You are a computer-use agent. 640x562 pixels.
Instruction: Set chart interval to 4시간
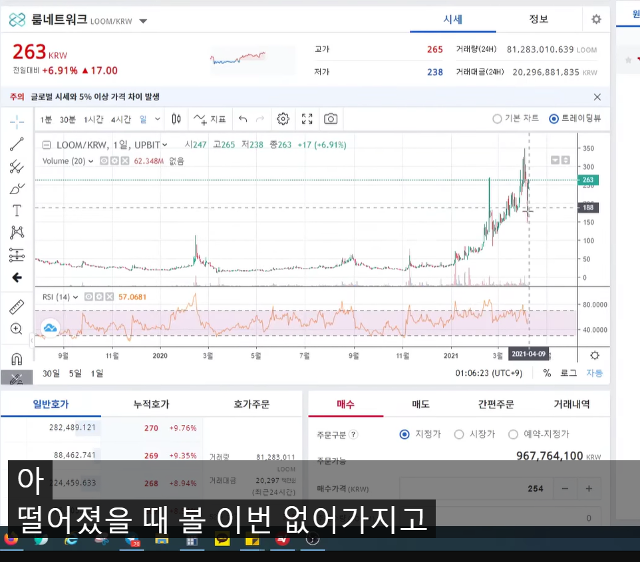pyautogui.click(x=121, y=119)
